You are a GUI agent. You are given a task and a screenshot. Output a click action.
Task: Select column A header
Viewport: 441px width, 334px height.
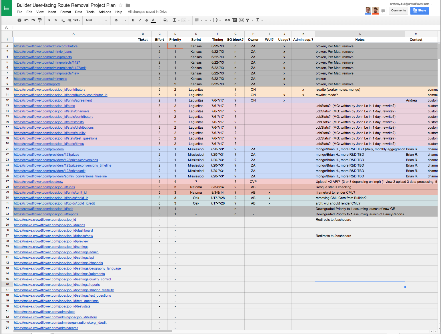coord(73,34)
